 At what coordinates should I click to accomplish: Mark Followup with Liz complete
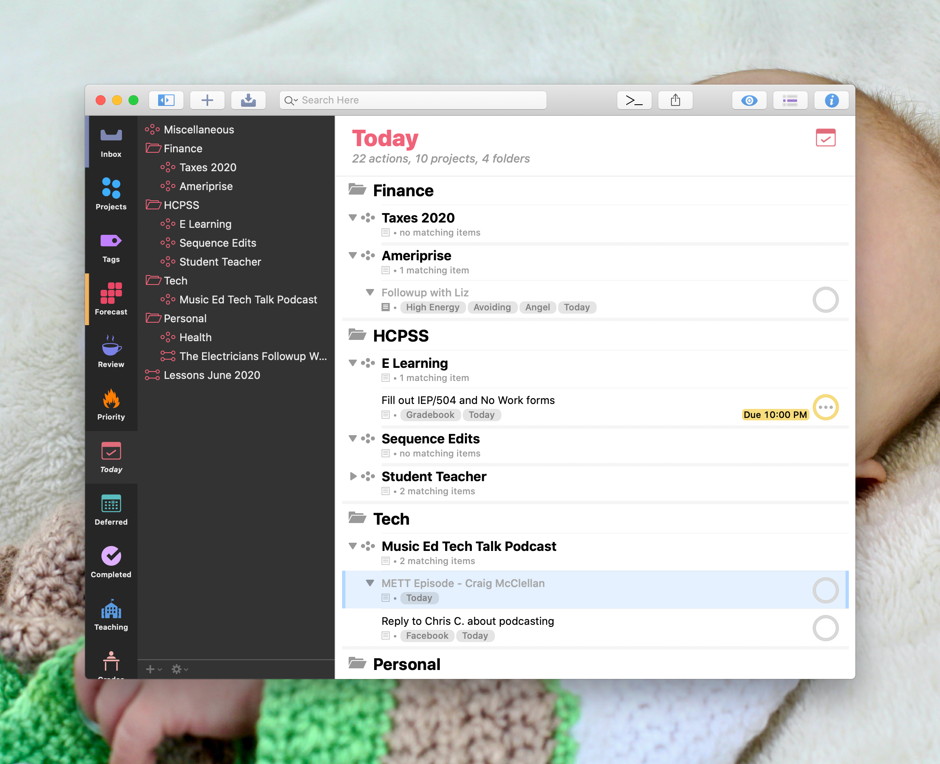825,300
